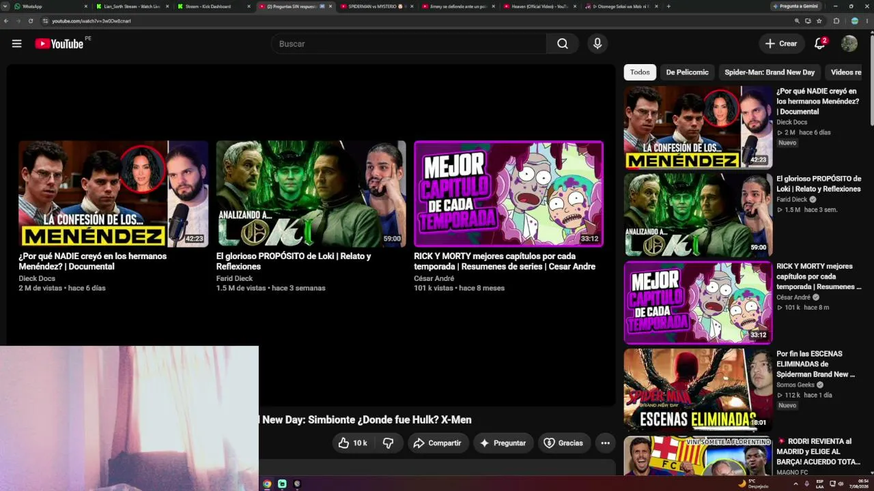874x491 pixels.
Task: Select the Todos filter chip
Action: point(640,72)
